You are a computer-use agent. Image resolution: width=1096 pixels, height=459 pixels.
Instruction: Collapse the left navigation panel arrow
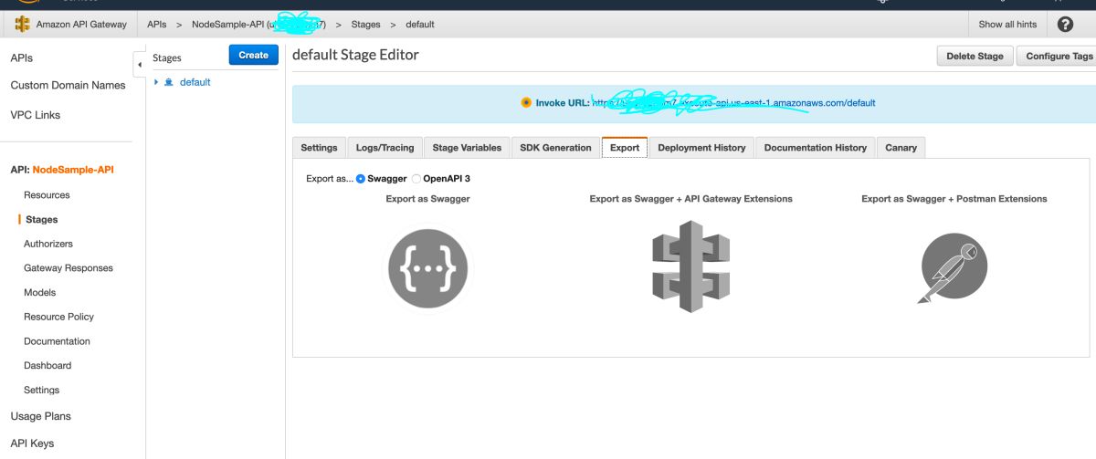point(140,65)
